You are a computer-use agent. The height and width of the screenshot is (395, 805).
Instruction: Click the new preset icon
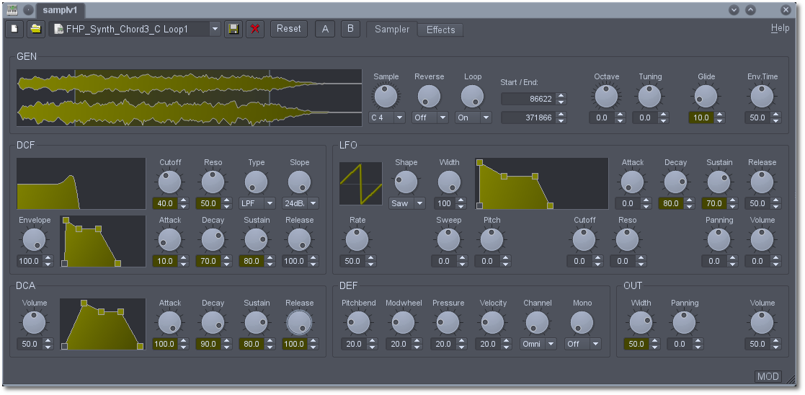tap(14, 29)
